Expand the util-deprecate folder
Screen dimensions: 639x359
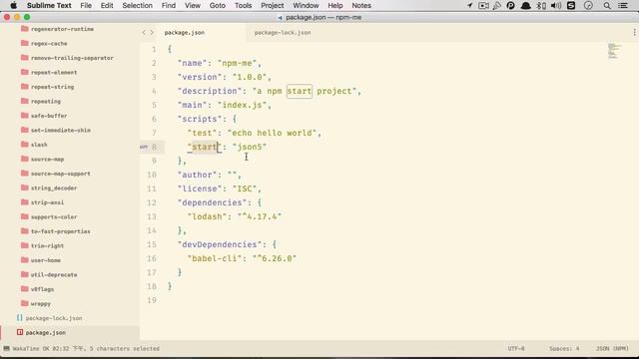pyautogui.click(x=54, y=274)
